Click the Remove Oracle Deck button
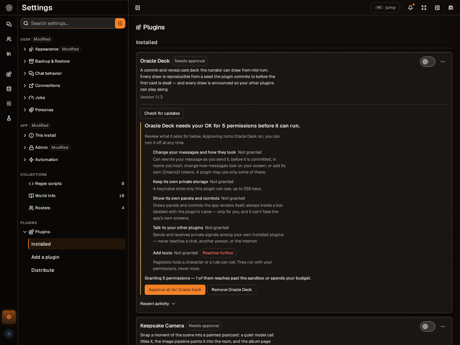Viewport: 460px width, 345px height. 232,290
